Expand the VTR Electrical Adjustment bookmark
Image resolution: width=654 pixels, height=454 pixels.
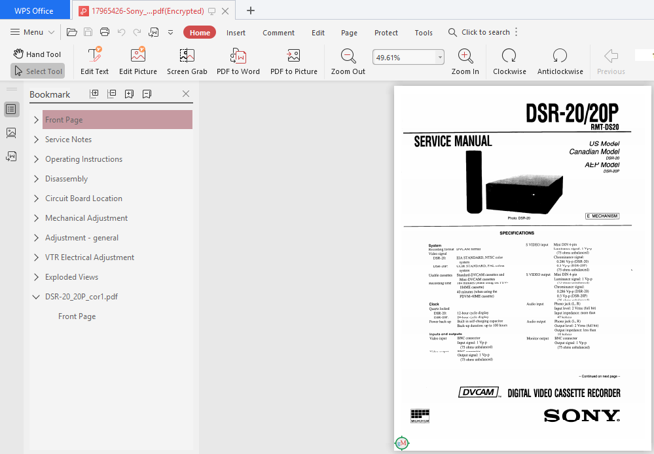[36, 257]
